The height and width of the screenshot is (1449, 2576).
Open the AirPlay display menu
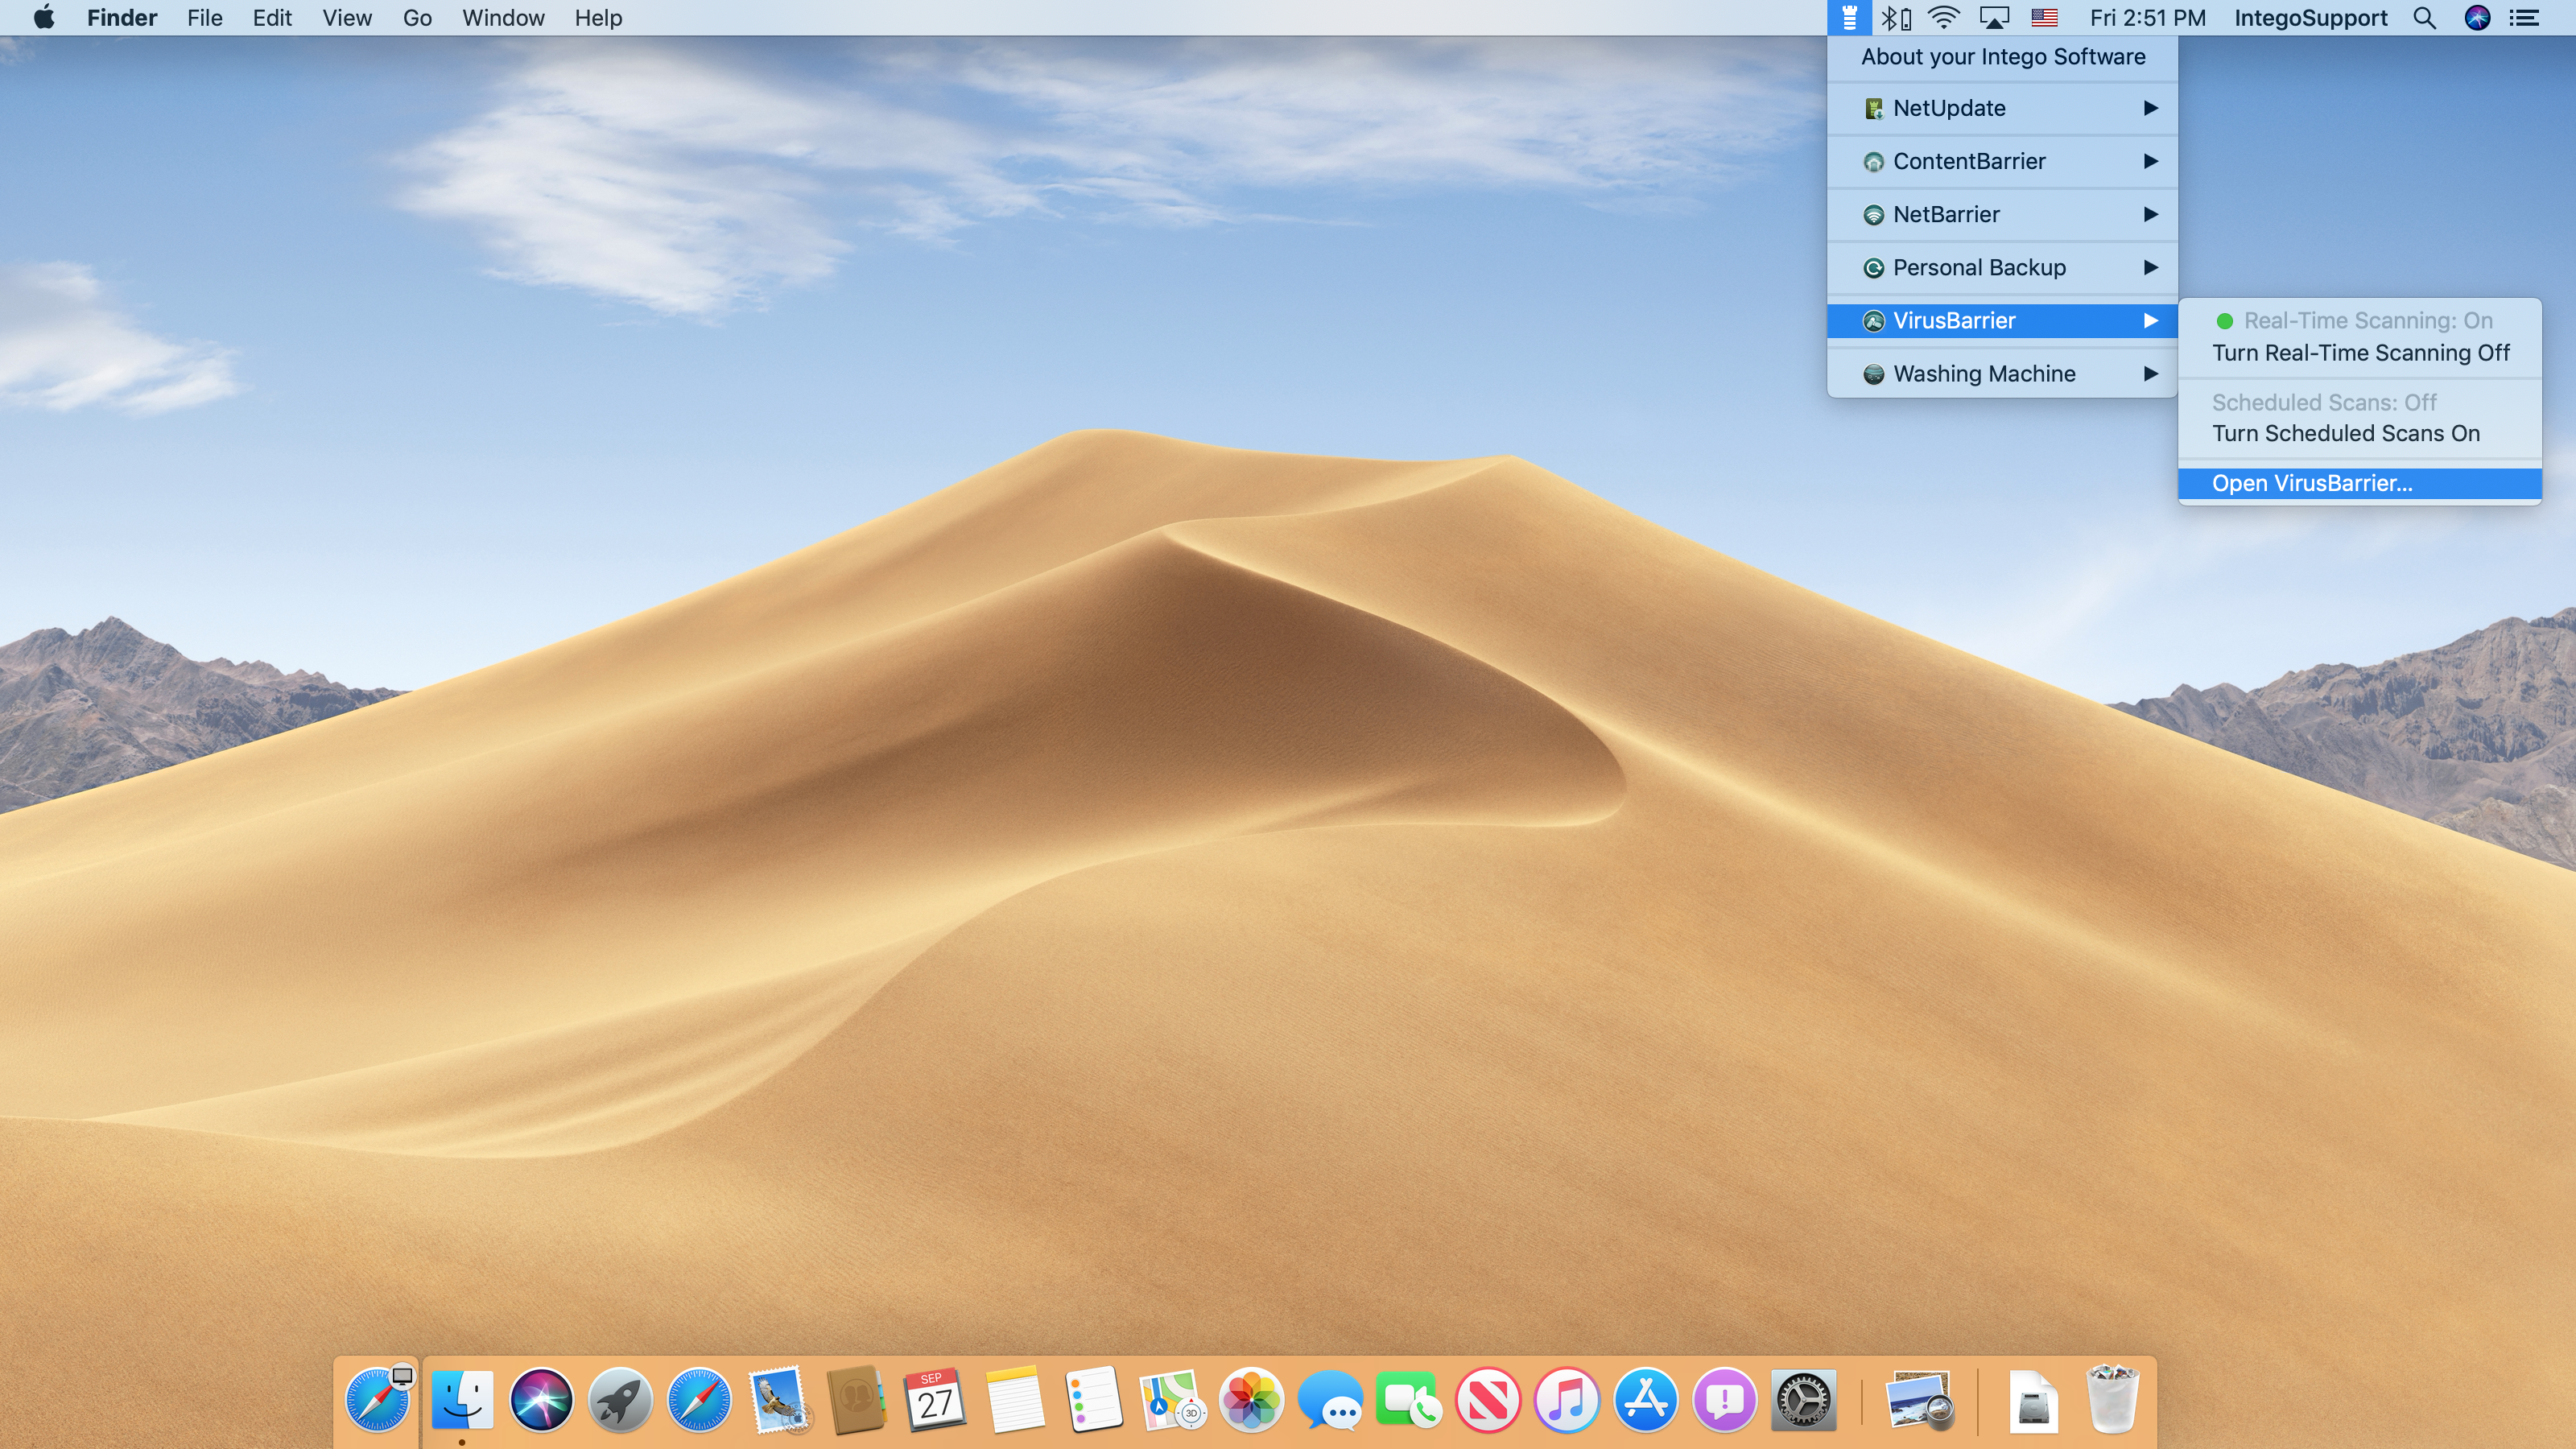1994,18
